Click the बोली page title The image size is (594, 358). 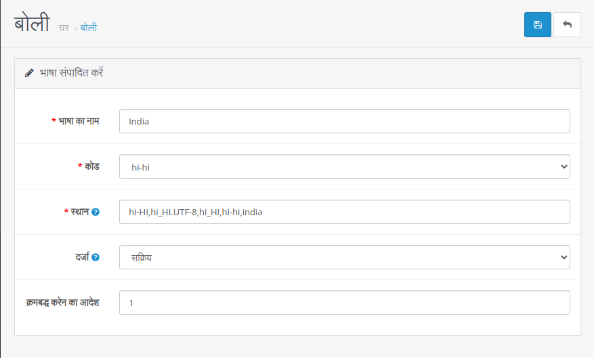pyautogui.click(x=32, y=23)
